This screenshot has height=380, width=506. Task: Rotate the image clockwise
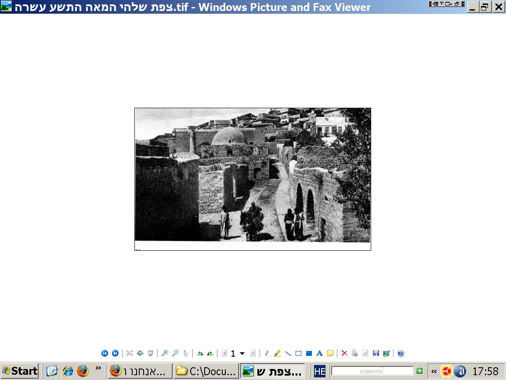(x=200, y=353)
